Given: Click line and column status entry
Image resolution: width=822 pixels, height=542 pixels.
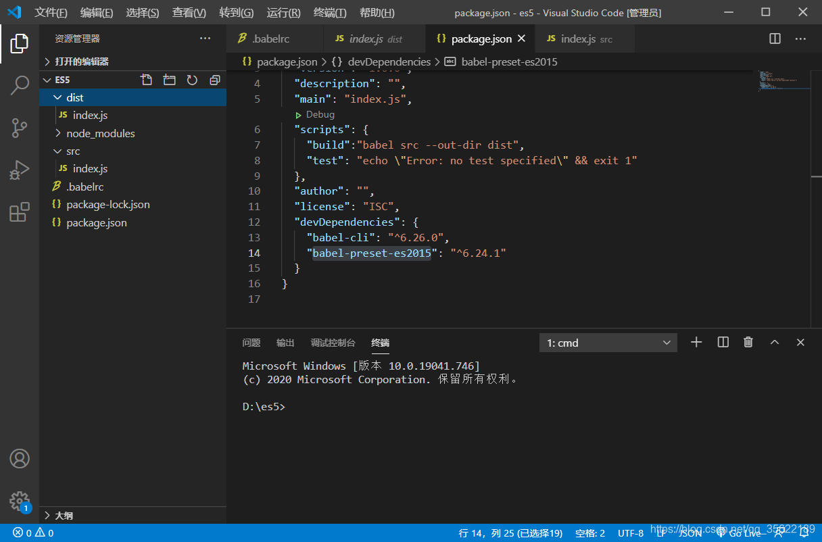Looking at the screenshot, I should pos(510,533).
